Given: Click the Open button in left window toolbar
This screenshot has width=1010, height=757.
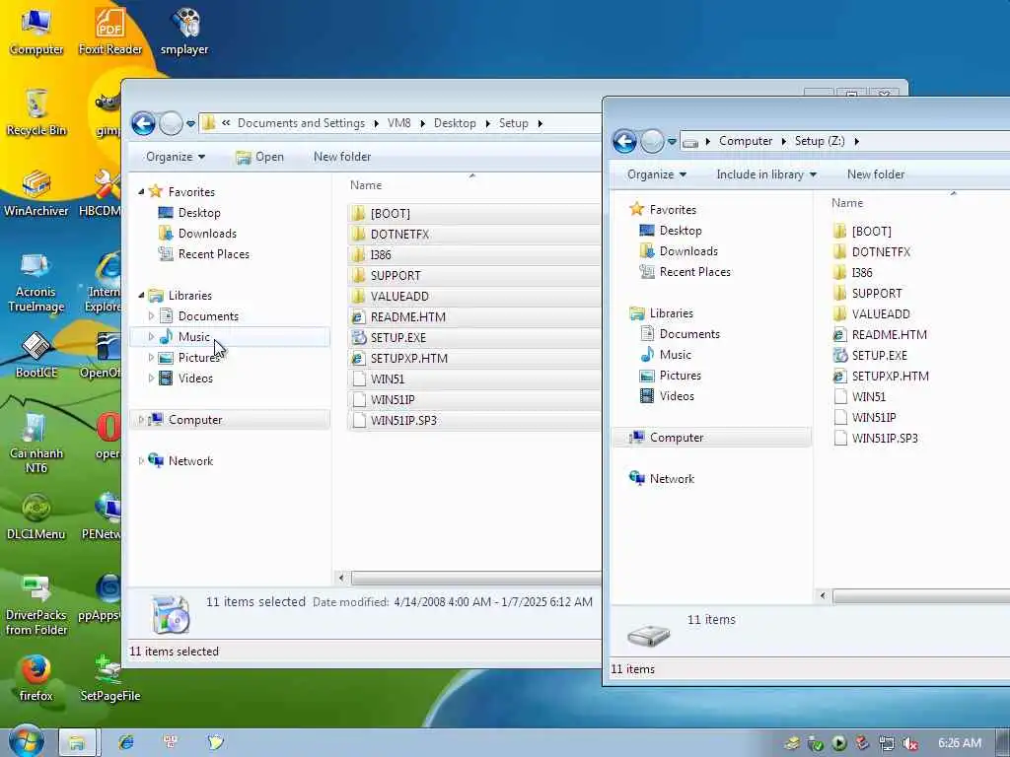Looking at the screenshot, I should [x=259, y=157].
